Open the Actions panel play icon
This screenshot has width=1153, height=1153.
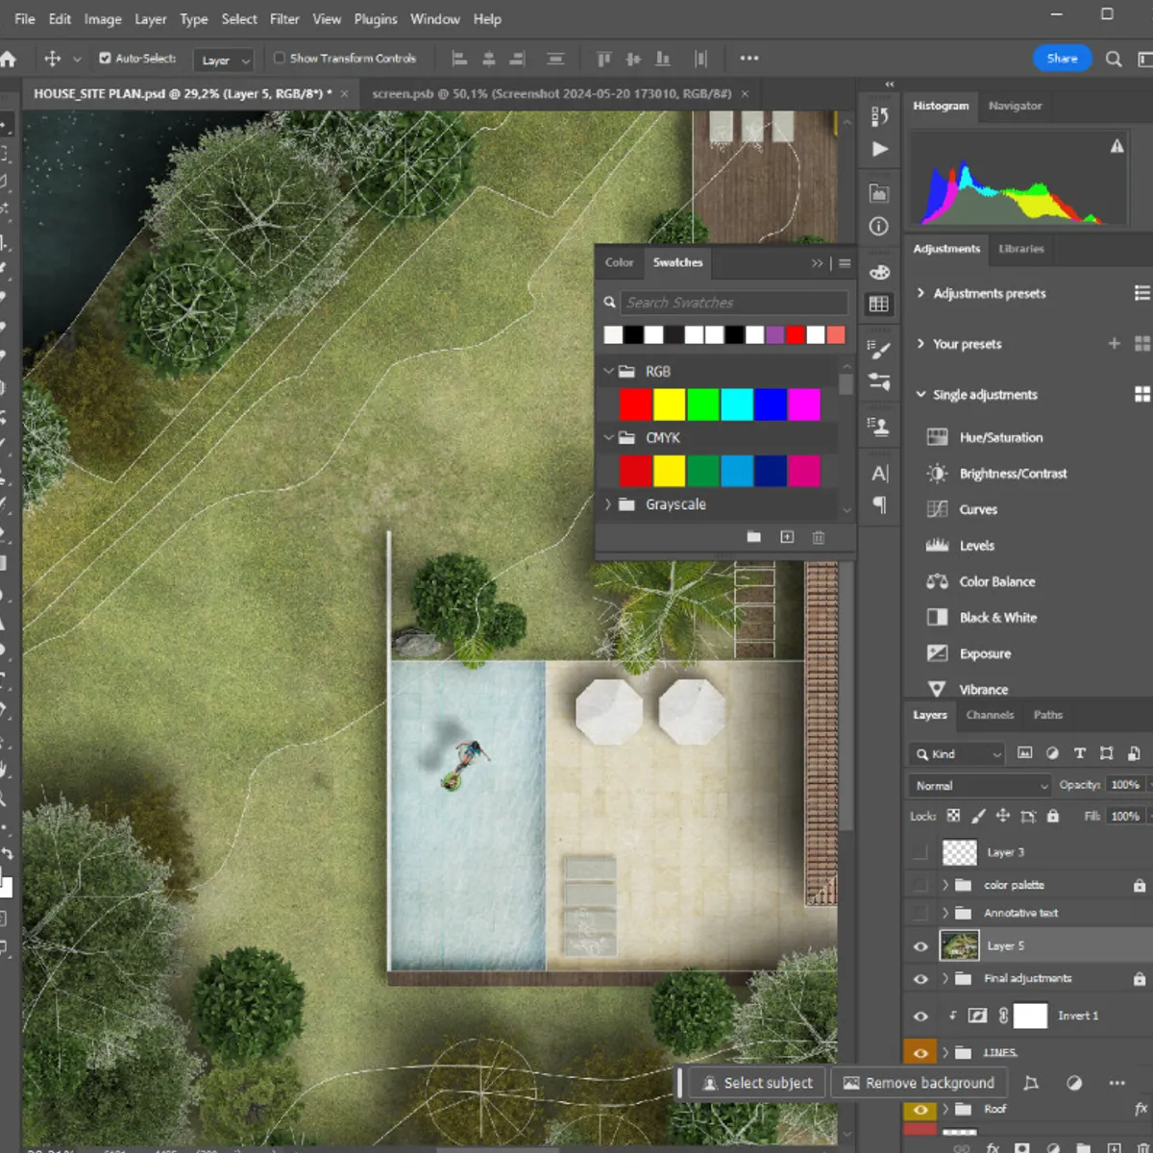[x=878, y=149]
